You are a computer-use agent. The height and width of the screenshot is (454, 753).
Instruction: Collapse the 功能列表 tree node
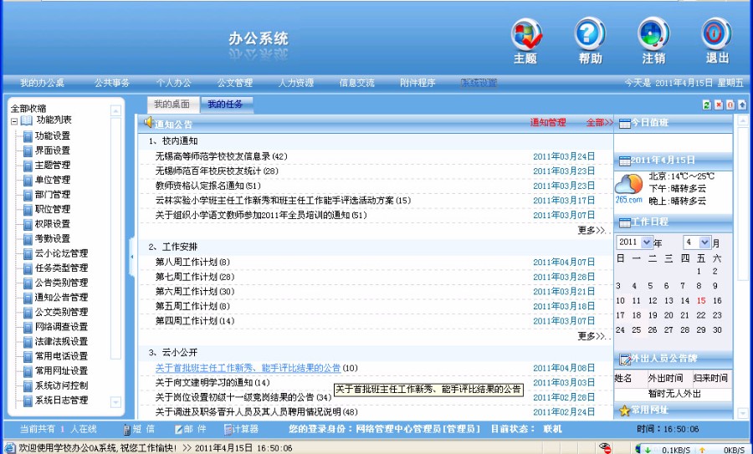14,121
